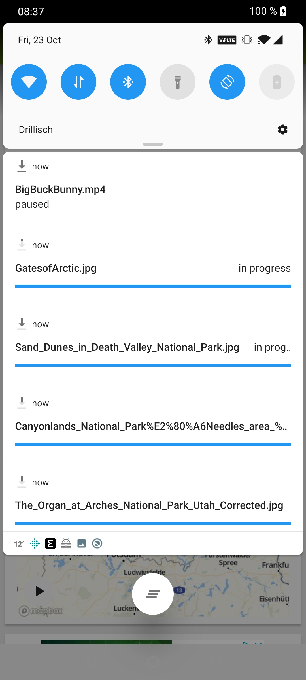Open the Drillisch carrier label
This screenshot has height=680, width=306.
click(36, 129)
